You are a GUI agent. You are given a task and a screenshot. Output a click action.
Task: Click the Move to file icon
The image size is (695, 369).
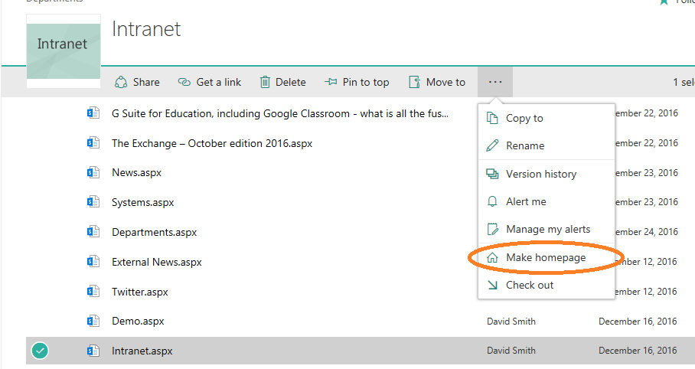point(414,82)
